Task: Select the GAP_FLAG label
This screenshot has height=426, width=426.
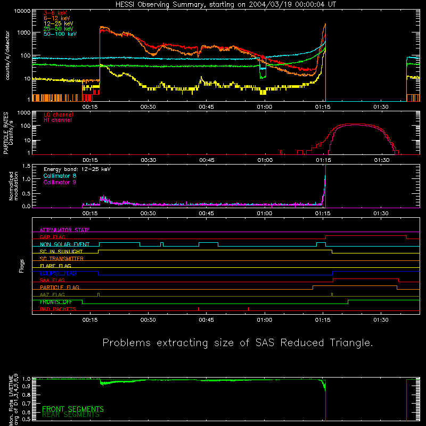Action: coord(52,237)
